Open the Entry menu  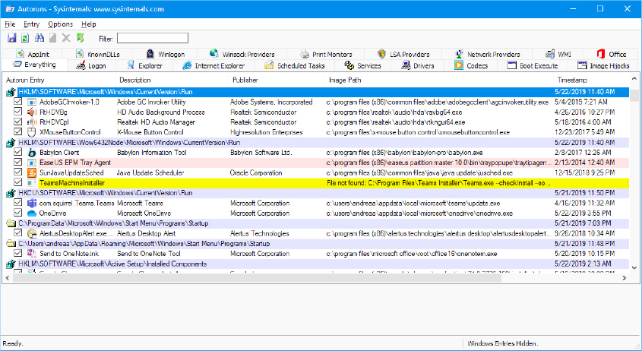pyautogui.click(x=32, y=24)
